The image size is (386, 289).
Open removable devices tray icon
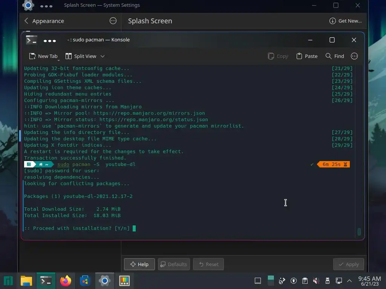pos(328,281)
